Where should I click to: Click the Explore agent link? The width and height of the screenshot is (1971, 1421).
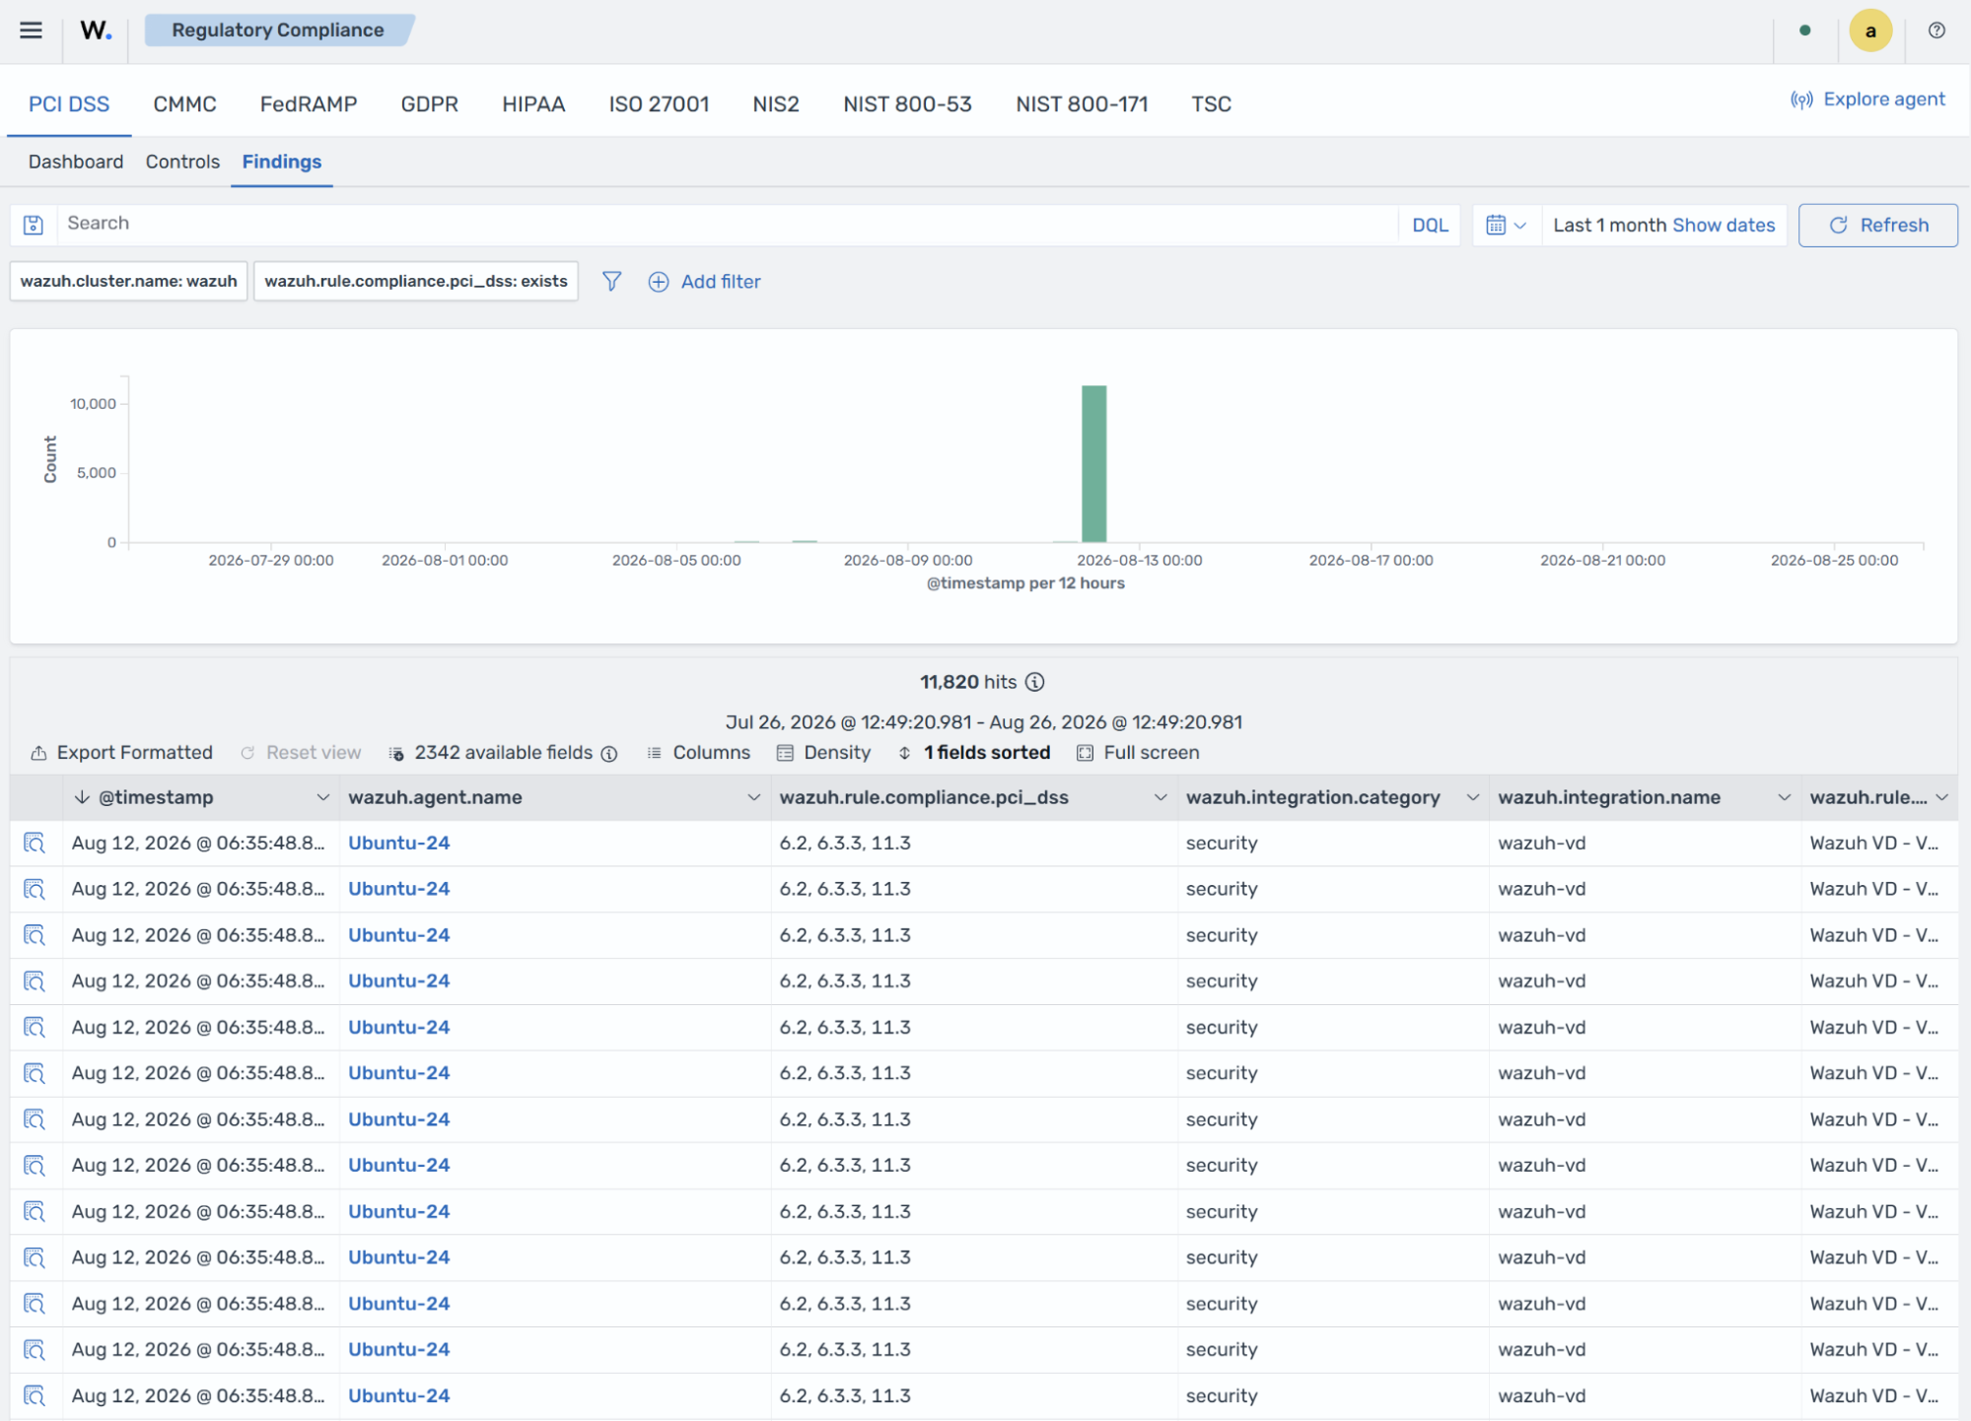click(1867, 100)
